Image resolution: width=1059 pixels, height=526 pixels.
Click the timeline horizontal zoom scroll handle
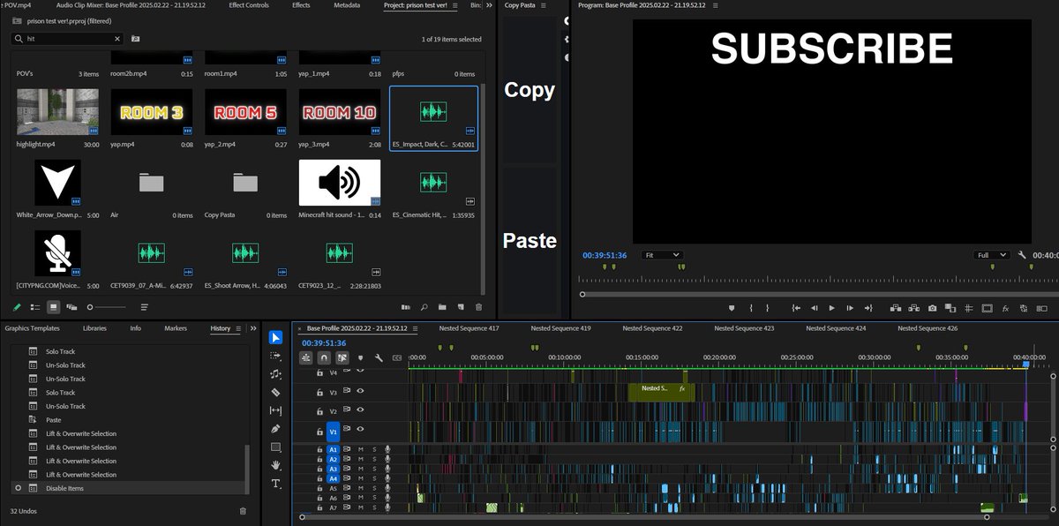303,516
